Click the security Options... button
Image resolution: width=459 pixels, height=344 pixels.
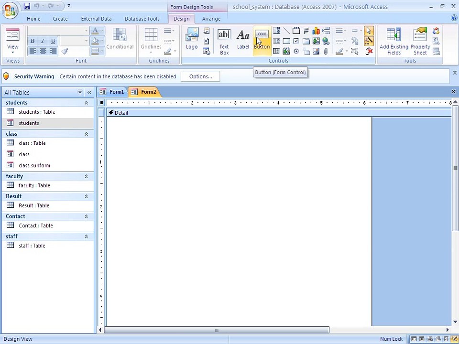[200, 76]
